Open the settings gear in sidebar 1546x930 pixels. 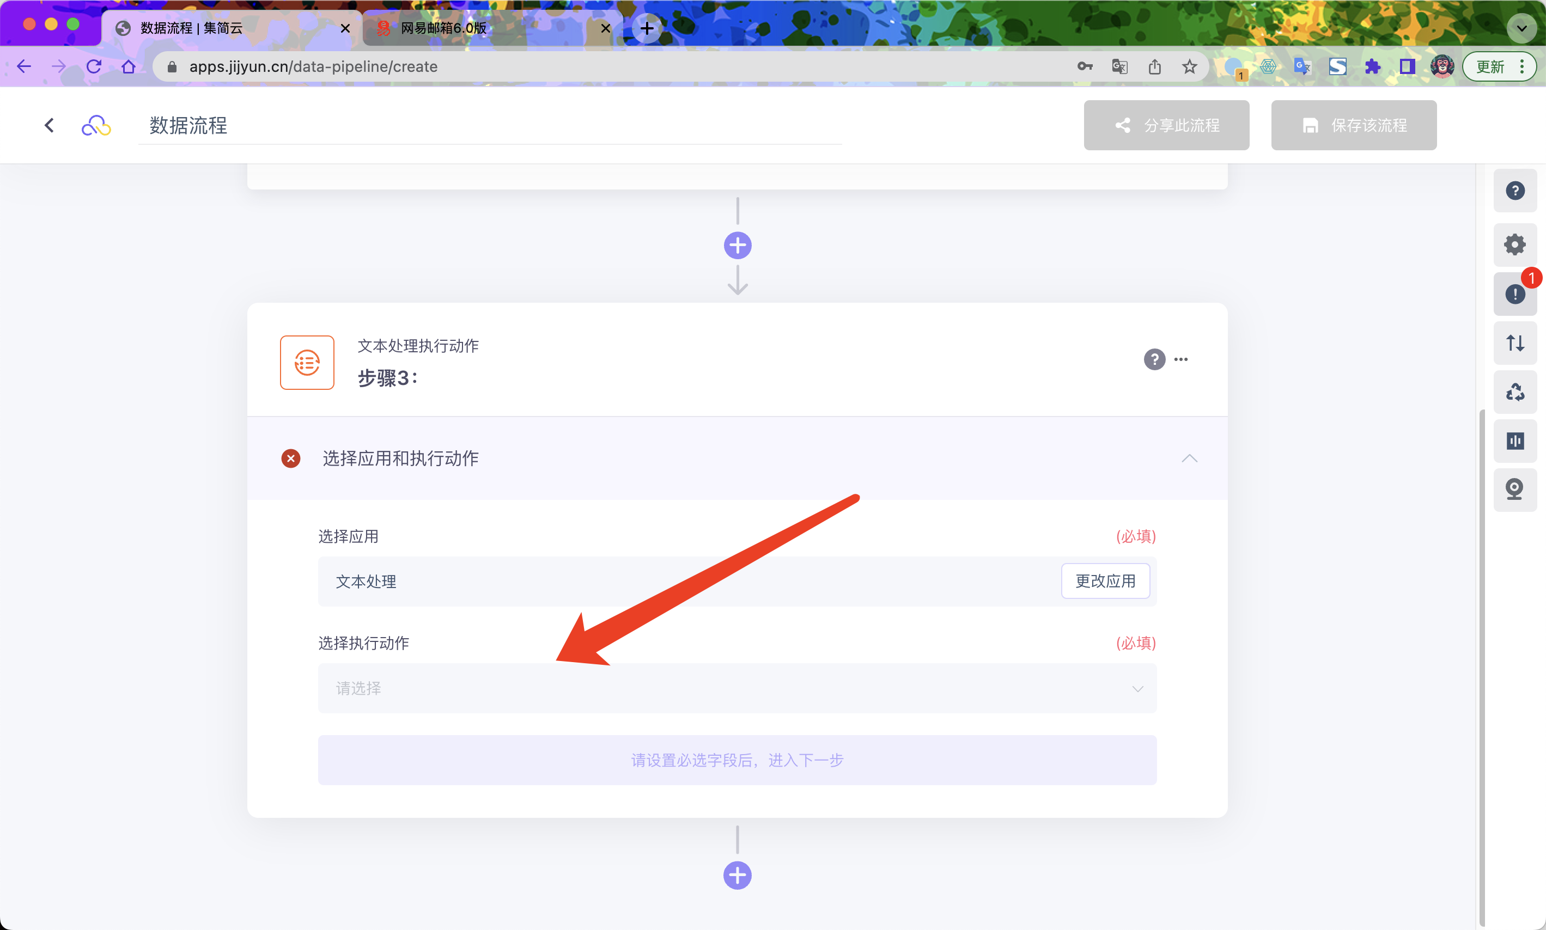[1514, 244]
